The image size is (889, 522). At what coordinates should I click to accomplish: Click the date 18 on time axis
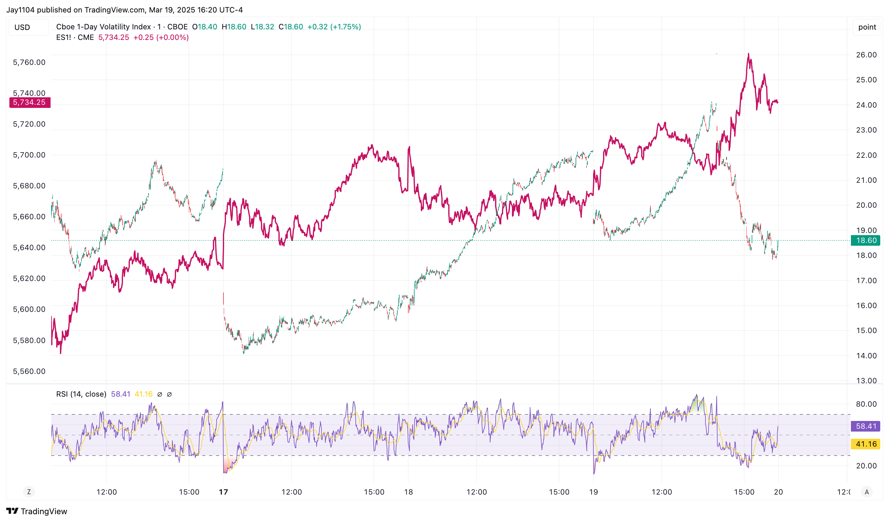click(x=409, y=492)
